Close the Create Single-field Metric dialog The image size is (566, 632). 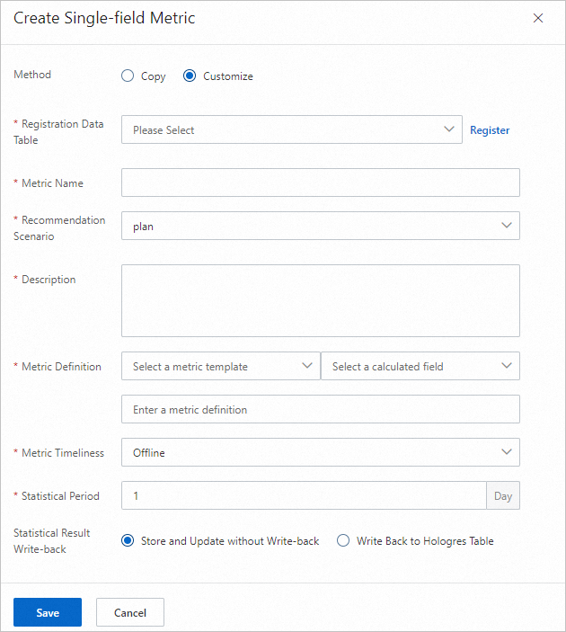point(538,18)
